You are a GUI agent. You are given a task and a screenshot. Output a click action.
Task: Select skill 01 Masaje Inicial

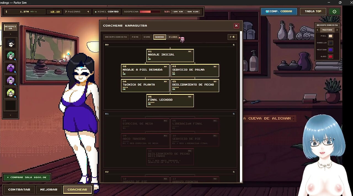coord(170,55)
